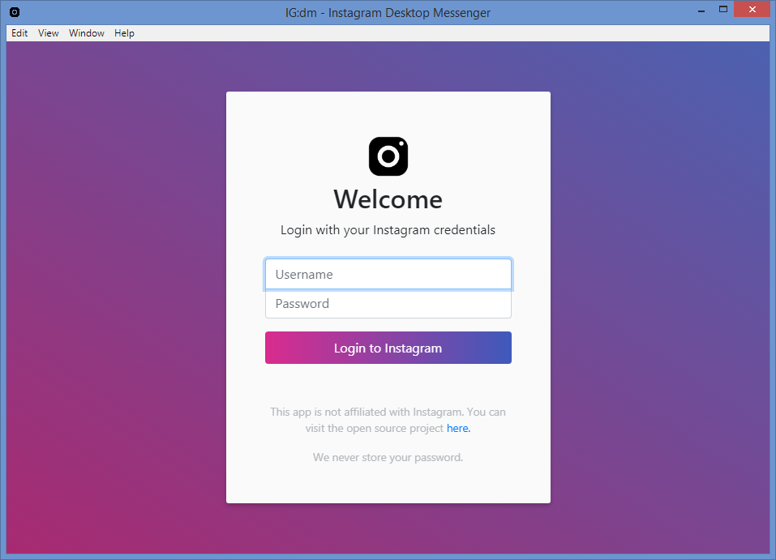This screenshot has height=560, width=776.
Task: Click 'We never store your password.' text
Action: click(x=388, y=458)
